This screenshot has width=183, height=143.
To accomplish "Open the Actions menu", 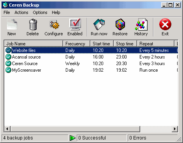I will 21,12.
